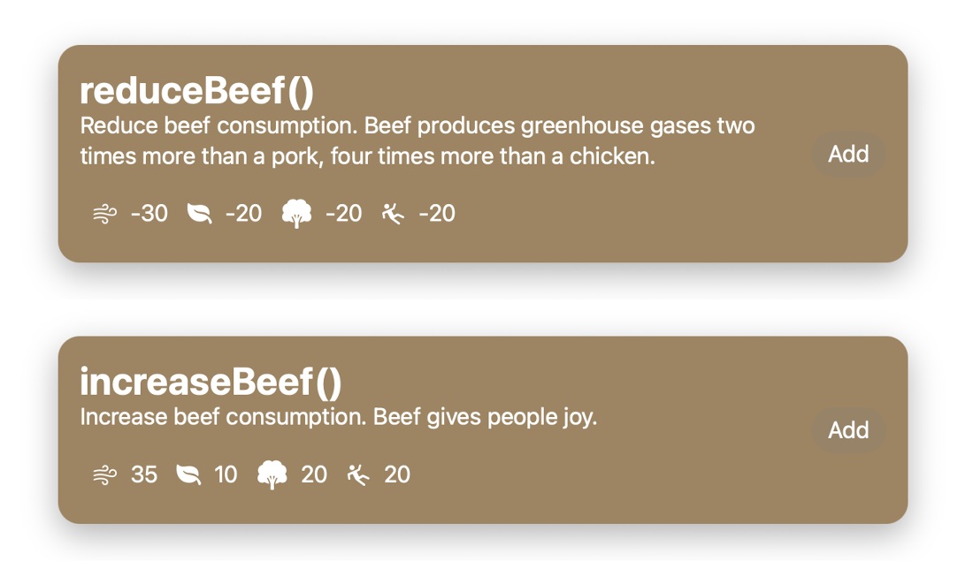Select the reduceBeef() title
The width and height of the screenshot is (973, 569).
(x=197, y=91)
